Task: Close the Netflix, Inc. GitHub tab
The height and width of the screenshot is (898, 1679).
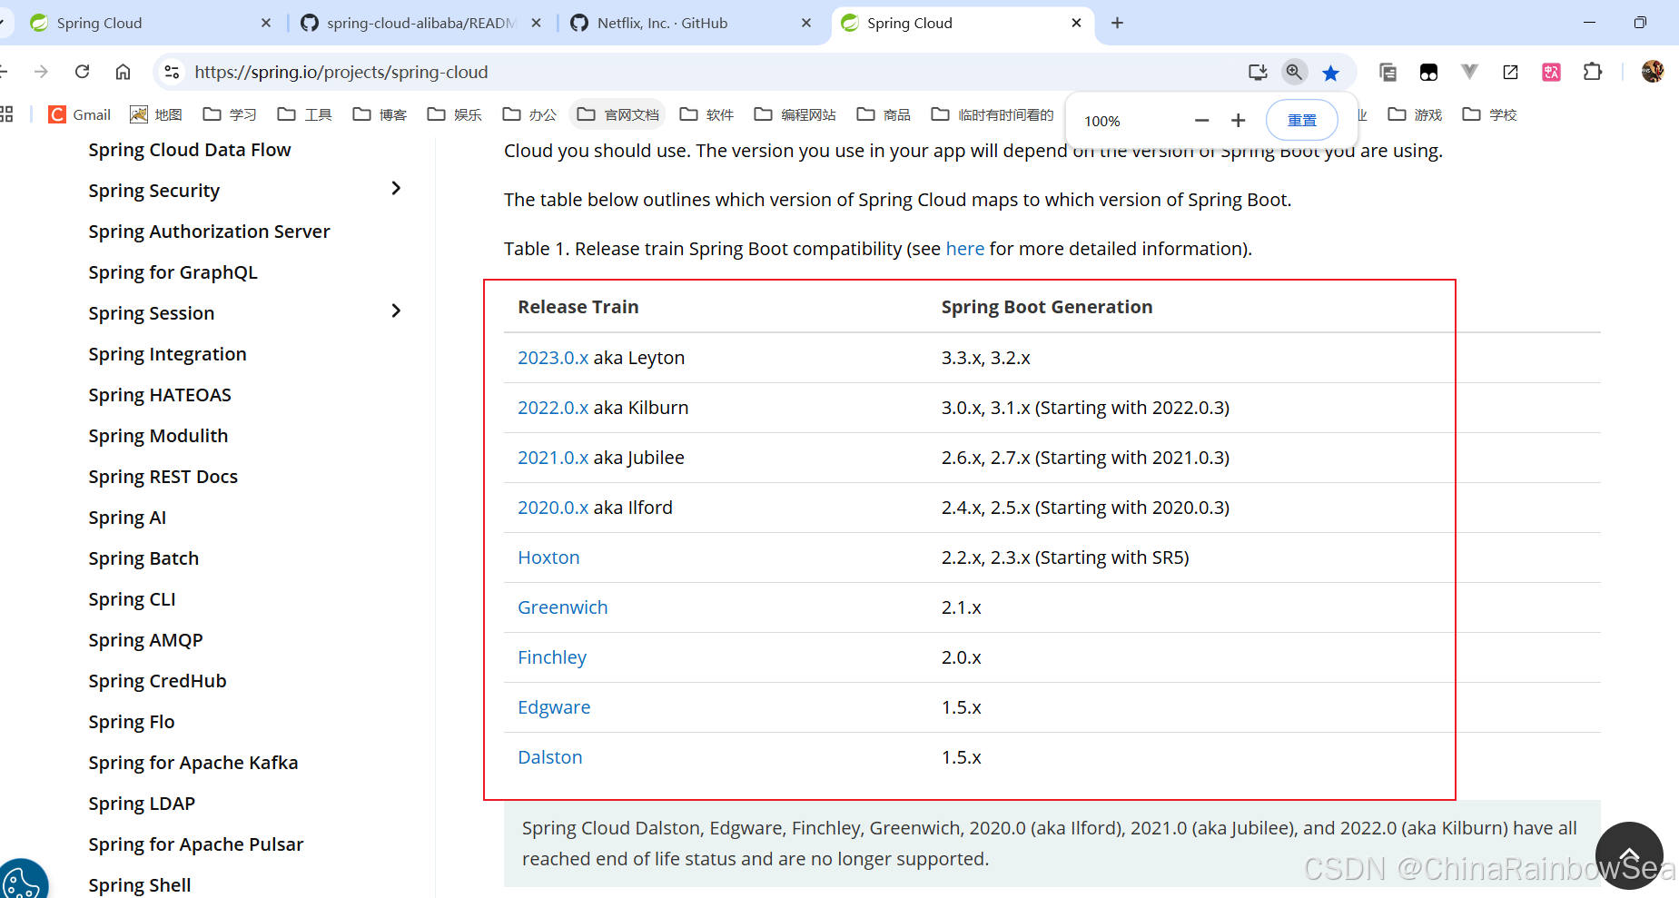Action: pos(806,23)
